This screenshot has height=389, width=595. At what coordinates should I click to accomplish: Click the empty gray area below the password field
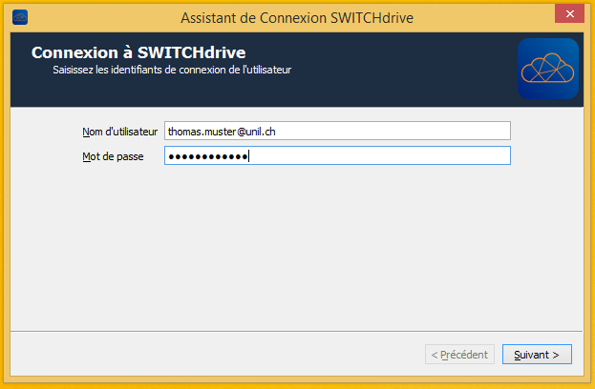click(x=296, y=248)
